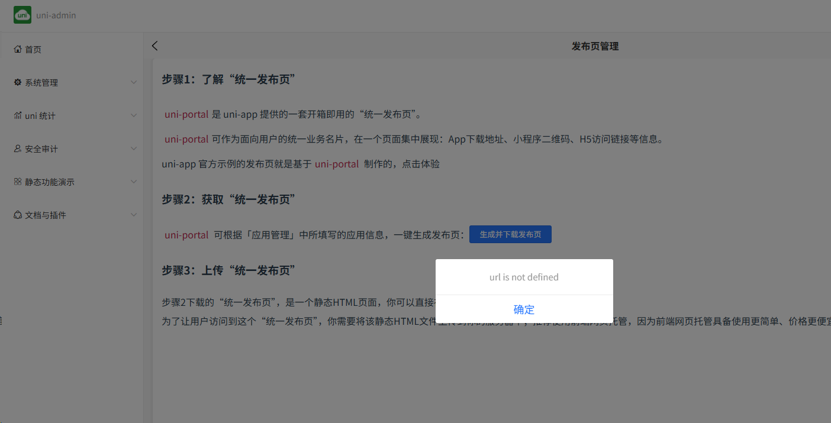Click the person icon beside 安全审计
Viewport: 831px width, 423px height.
tap(18, 148)
